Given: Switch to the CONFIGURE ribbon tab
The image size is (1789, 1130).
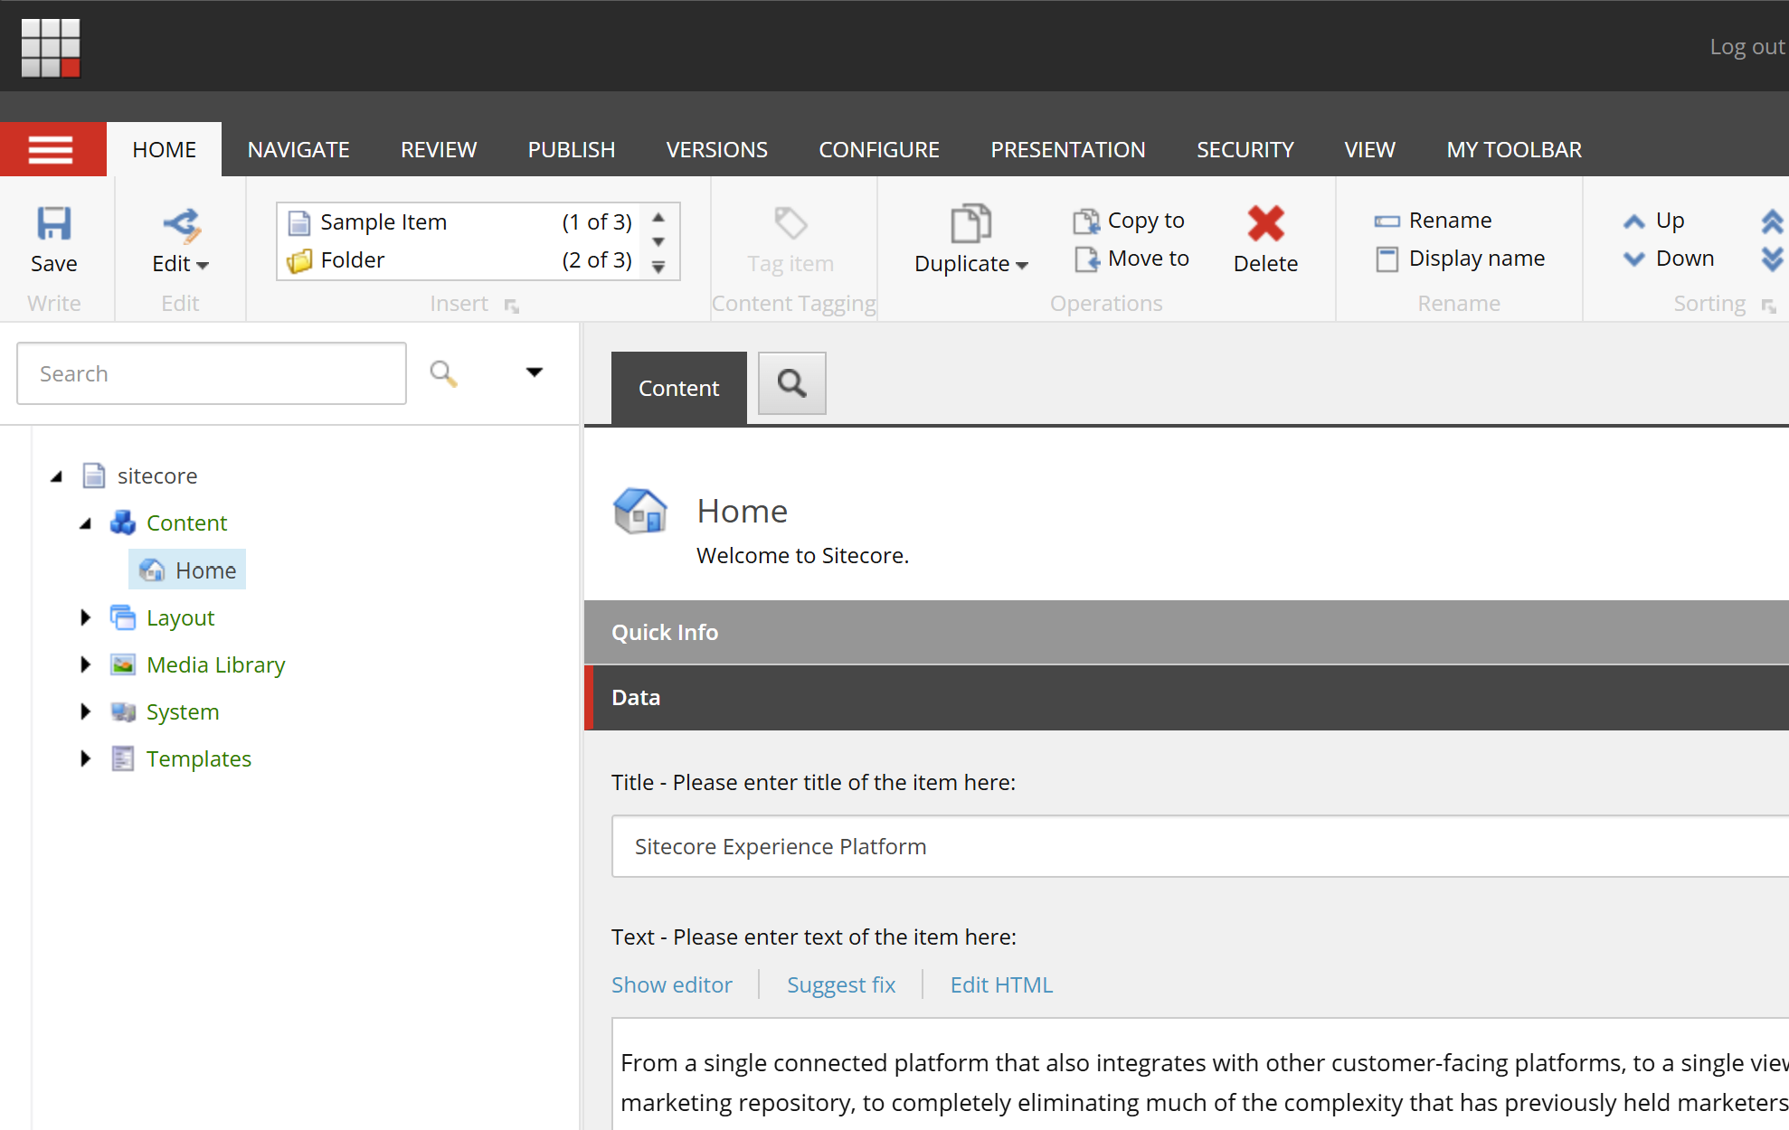Looking at the screenshot, I should pyautogui.click(x=879, y=149).
